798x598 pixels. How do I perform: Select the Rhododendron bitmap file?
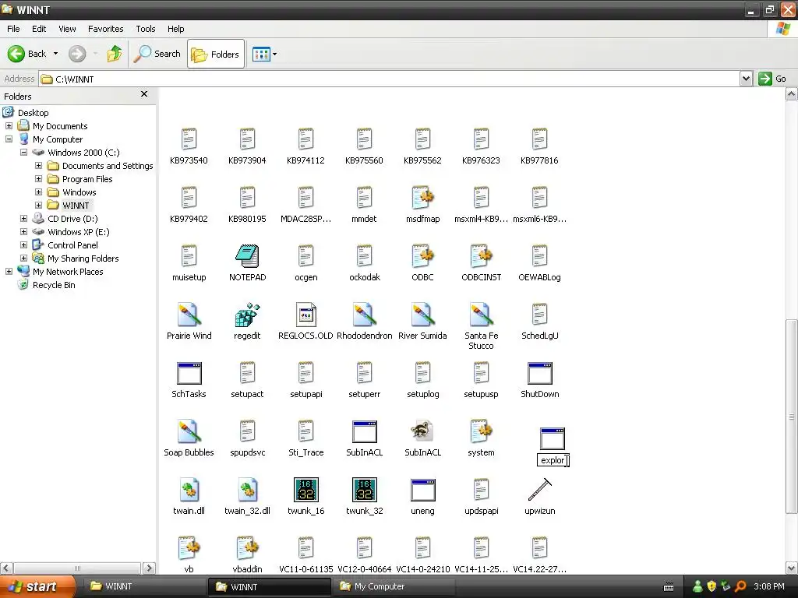tap(365, 315)
